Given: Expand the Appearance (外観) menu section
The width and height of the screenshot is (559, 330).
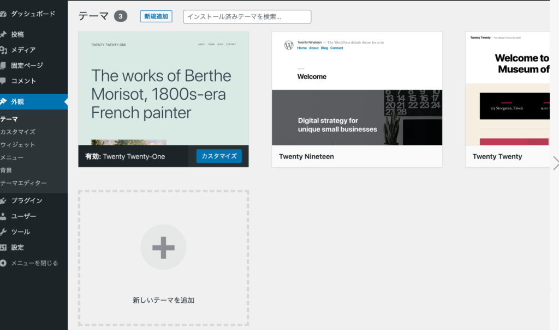Looking at the screenshot, I should (x=17, y=102).
